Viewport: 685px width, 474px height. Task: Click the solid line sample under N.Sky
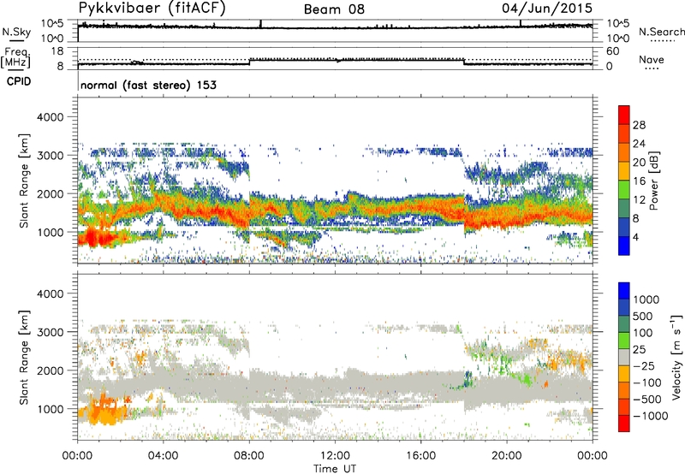tap(16, 40)
